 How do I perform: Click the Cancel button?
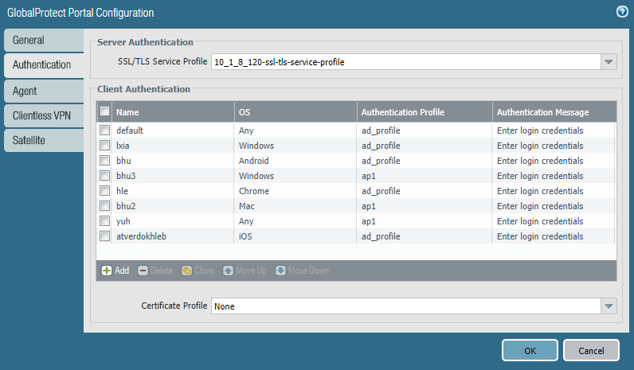591,350
